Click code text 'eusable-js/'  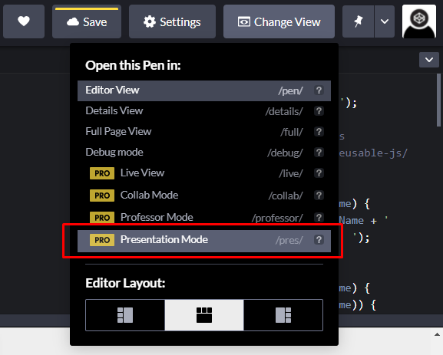373,153
